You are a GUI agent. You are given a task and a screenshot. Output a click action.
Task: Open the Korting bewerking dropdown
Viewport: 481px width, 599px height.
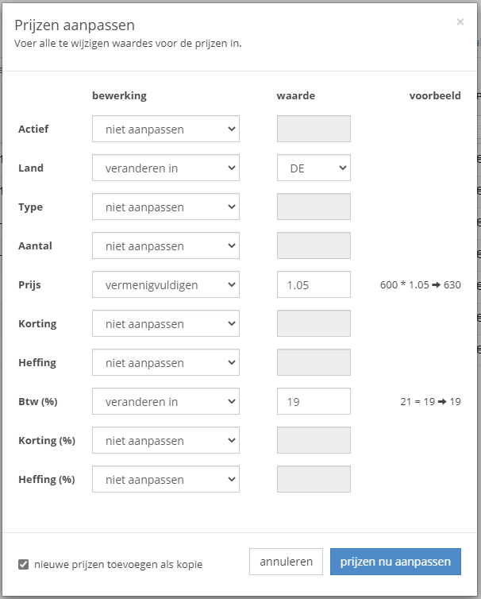point(166,323)
